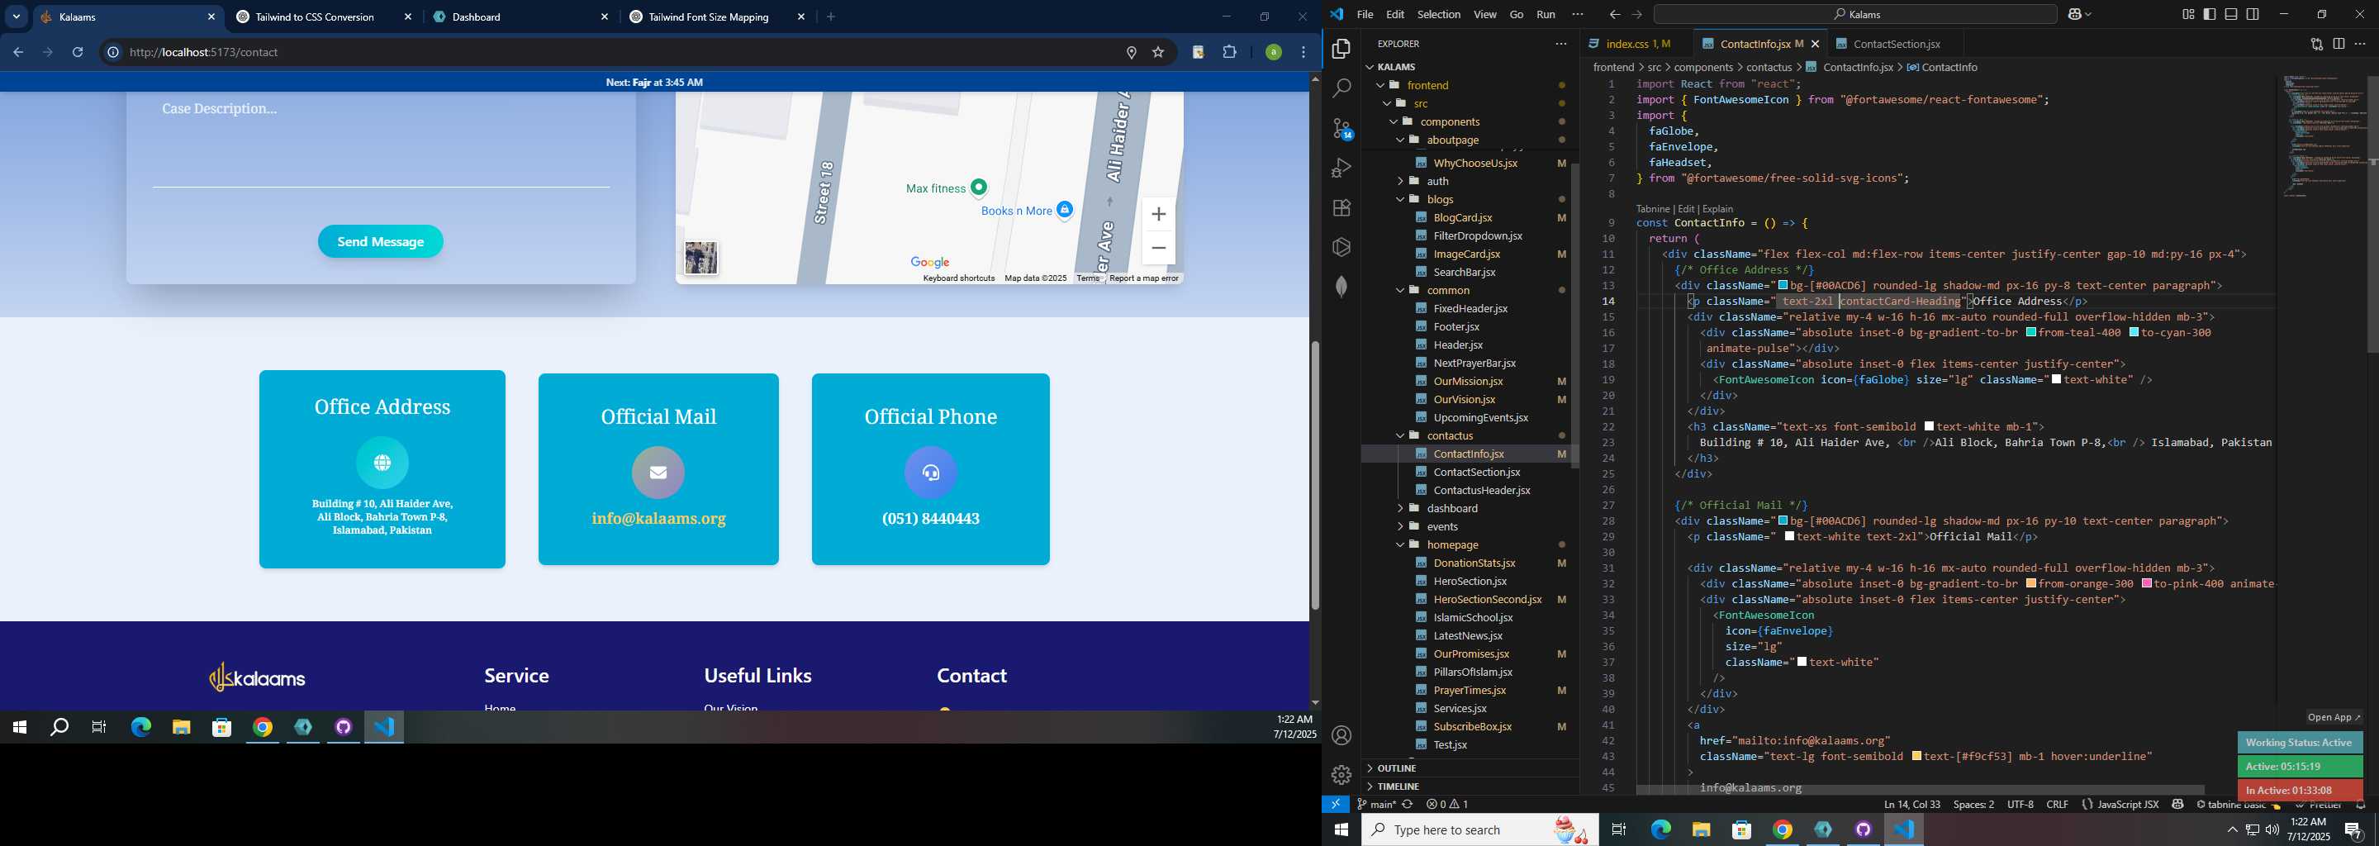Zoom in on the Google map
Screen dimensions: 2379x846
pyautogui.click(x=1158, y=214)
